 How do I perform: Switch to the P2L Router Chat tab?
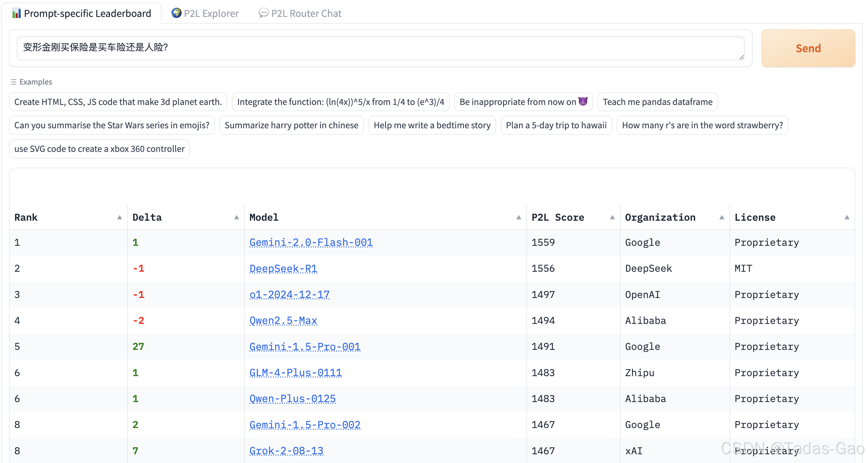300,13
